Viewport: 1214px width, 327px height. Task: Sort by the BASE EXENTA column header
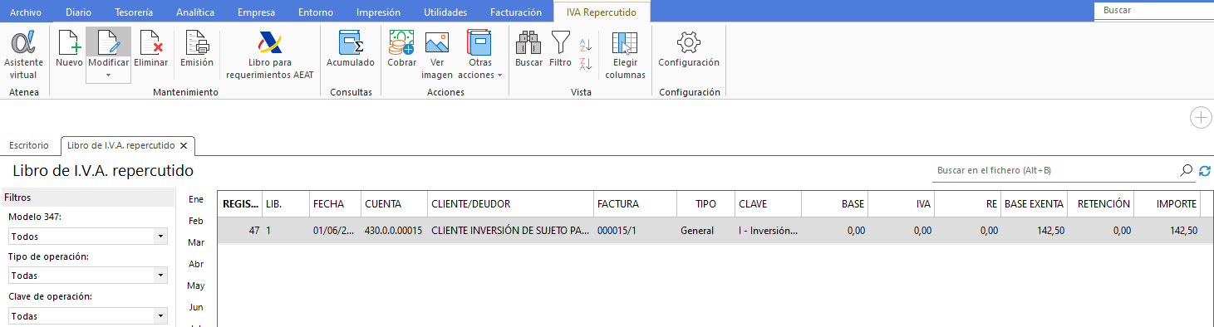coord(1034,204)
